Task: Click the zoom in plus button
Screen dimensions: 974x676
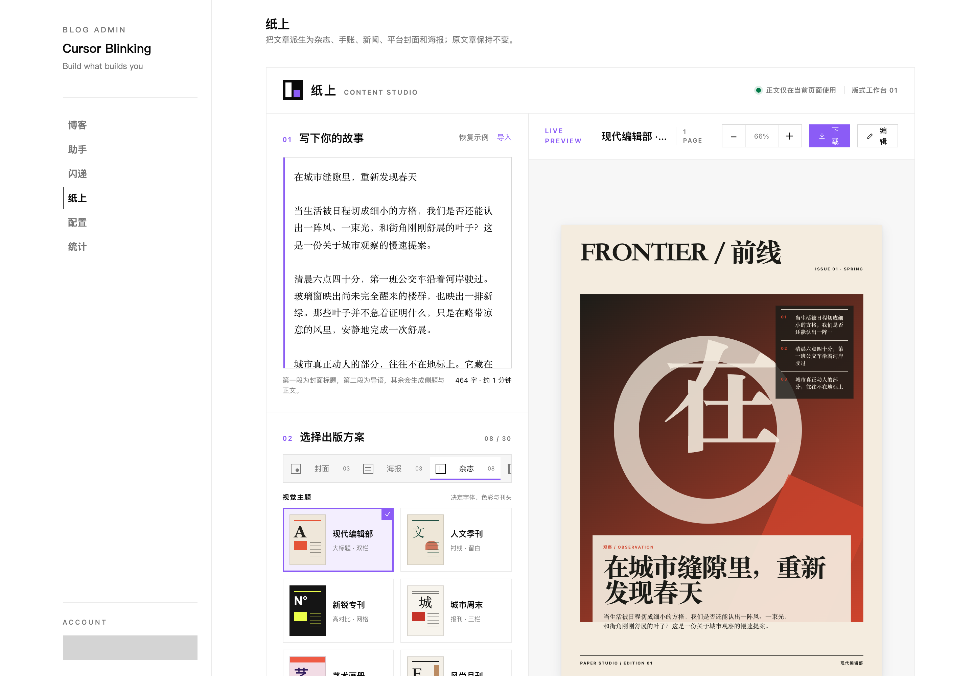Action: [789, 136]
